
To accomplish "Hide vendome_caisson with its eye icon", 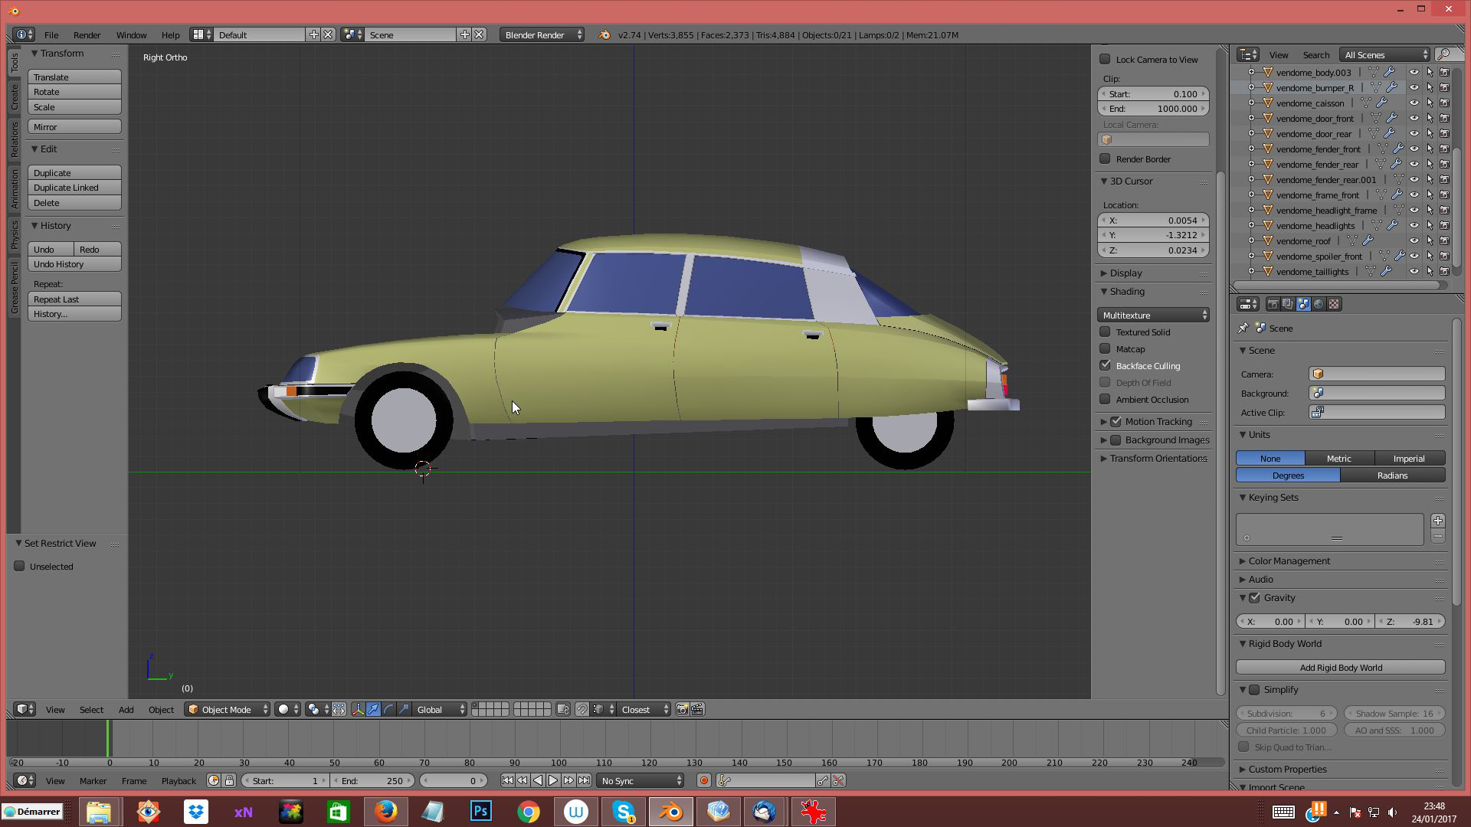I will [1414, 103].
